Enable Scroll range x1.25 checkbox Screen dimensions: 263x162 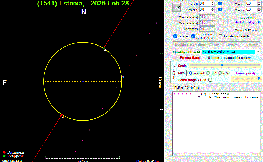click(210, 80)
